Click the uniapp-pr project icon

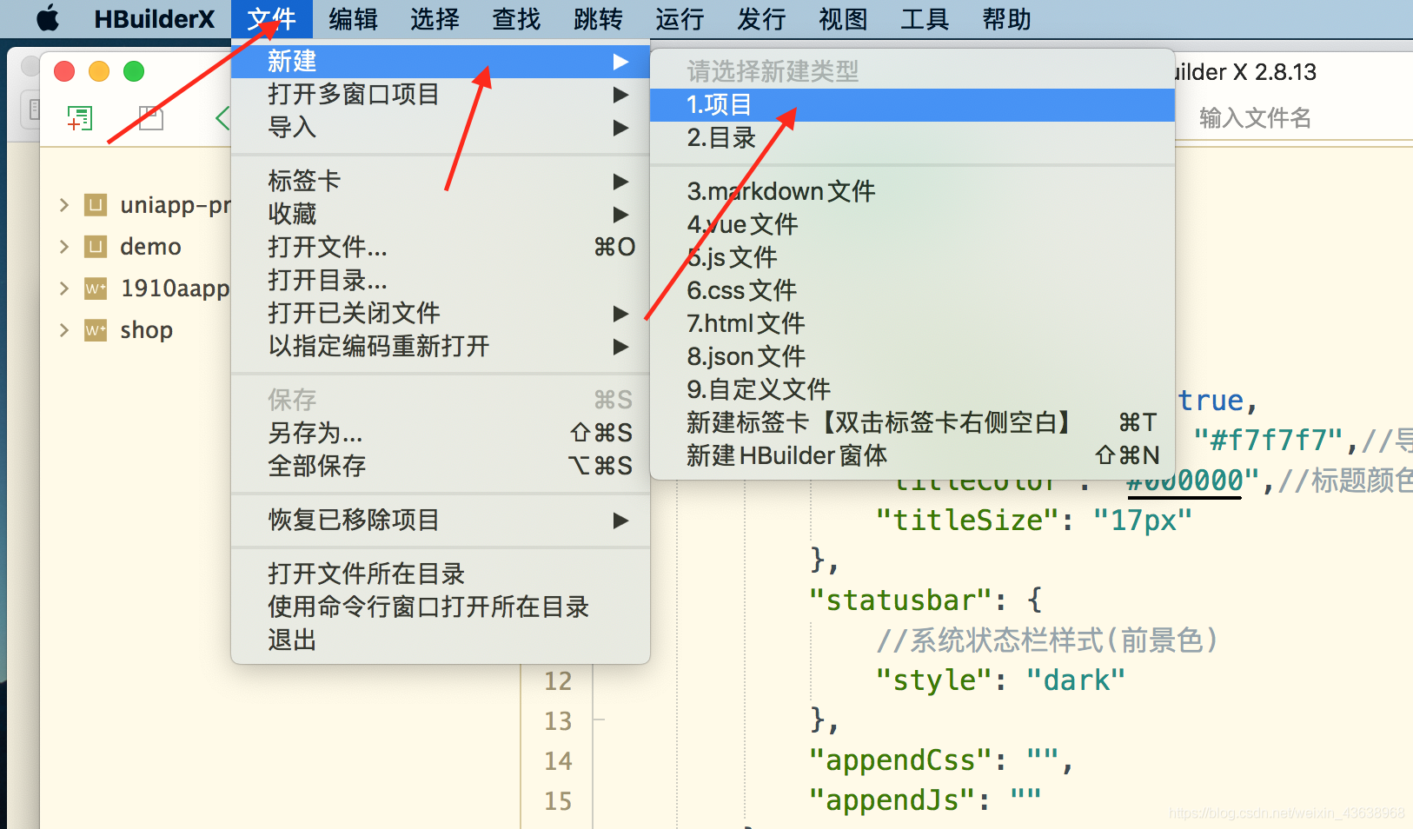pos(96,205)
